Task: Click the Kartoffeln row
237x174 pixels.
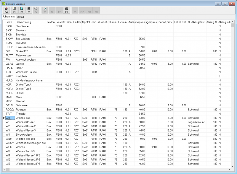Action: pyautogui.click(x=117, y=76)
